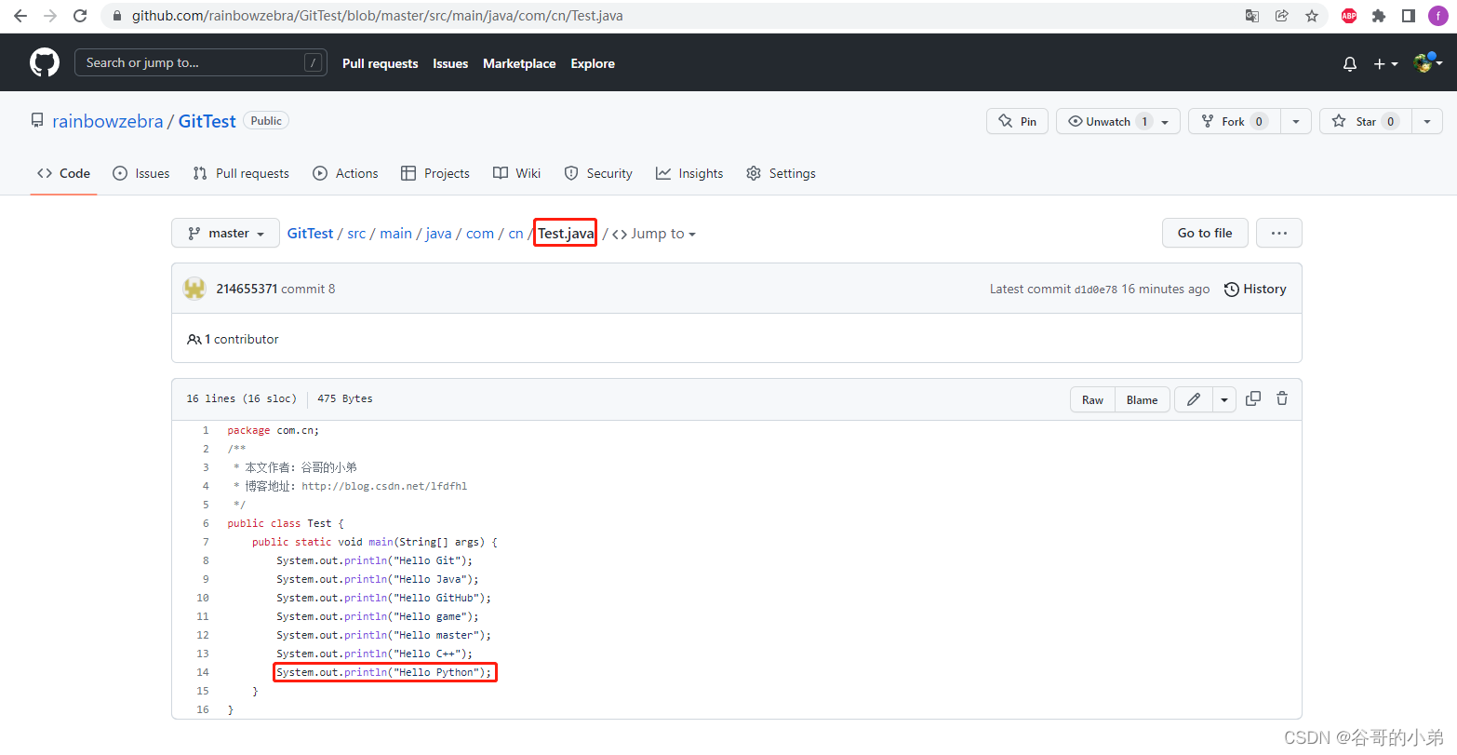Screen dimensions: 1457x755
Task: Open Issues in the top navigation
Action: [x=450, y=63]
